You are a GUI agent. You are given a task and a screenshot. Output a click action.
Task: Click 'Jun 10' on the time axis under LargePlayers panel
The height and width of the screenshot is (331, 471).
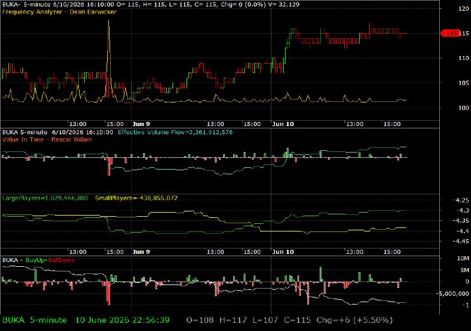283,251
